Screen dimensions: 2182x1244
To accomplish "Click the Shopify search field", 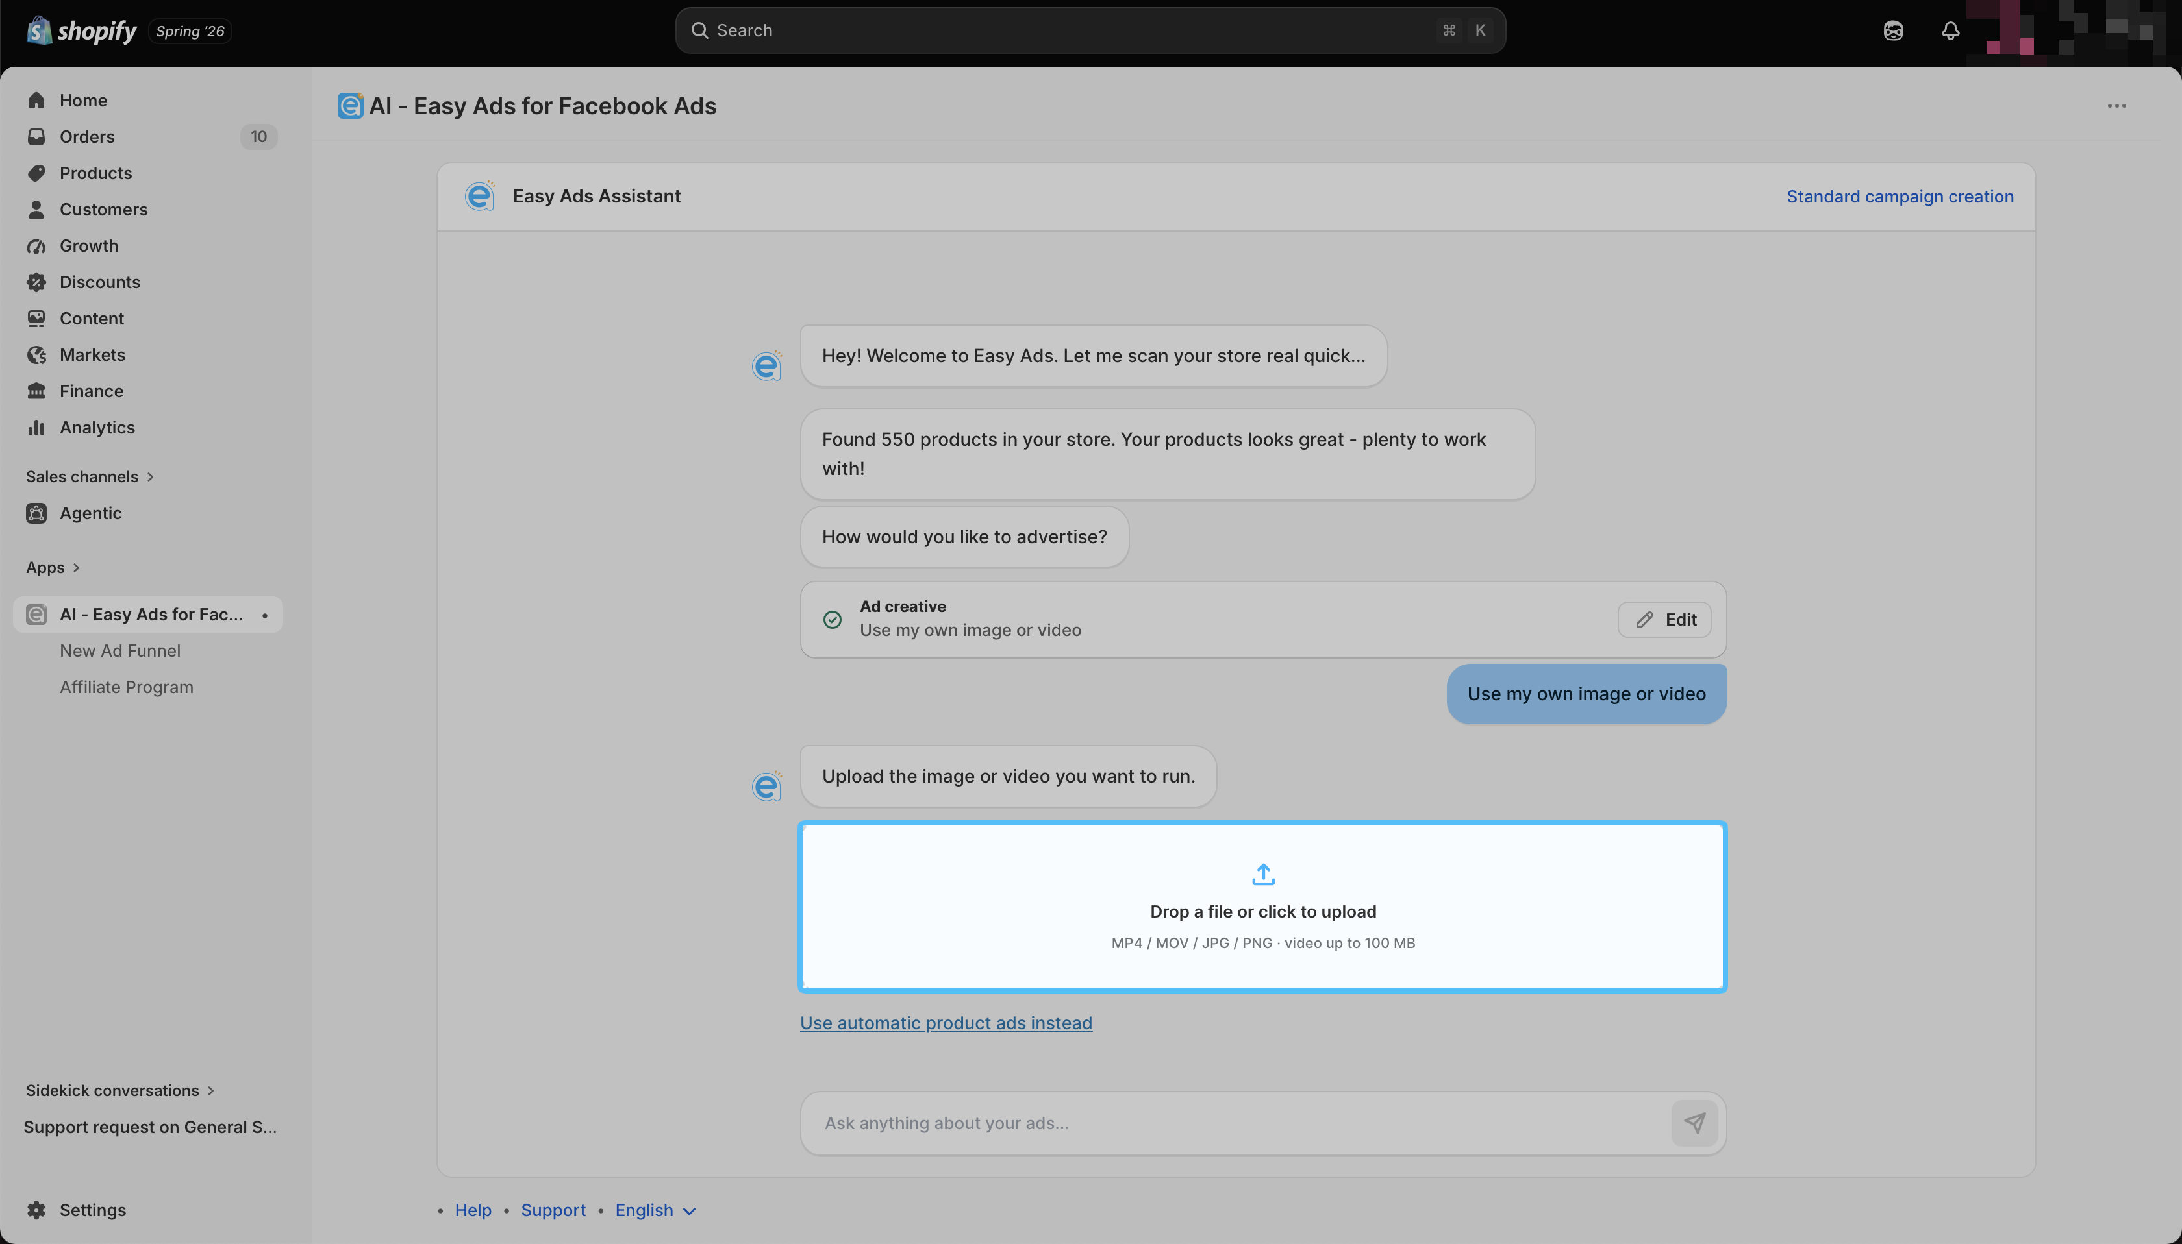I will point(1090,30).
